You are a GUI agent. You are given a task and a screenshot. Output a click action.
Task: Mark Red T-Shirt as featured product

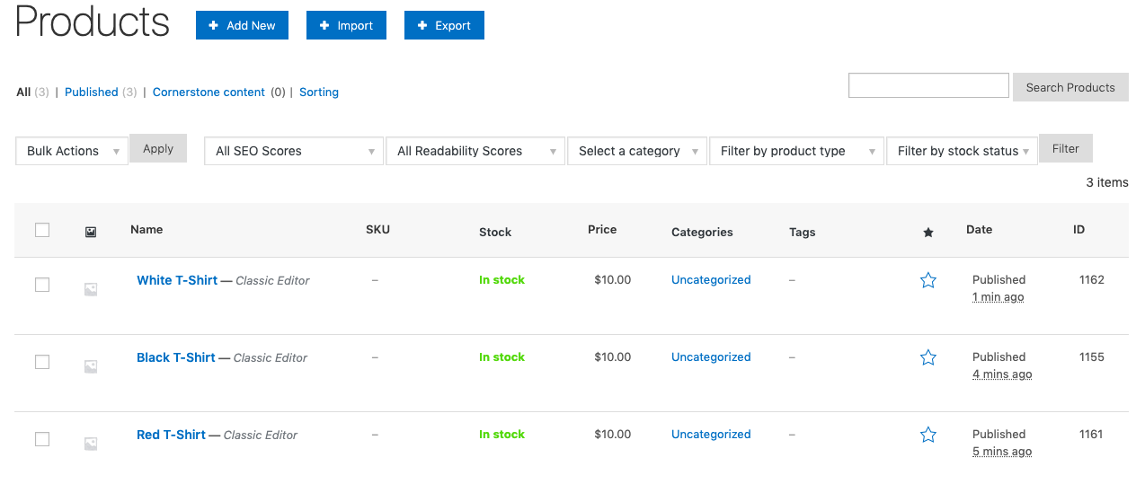[928, 436]
